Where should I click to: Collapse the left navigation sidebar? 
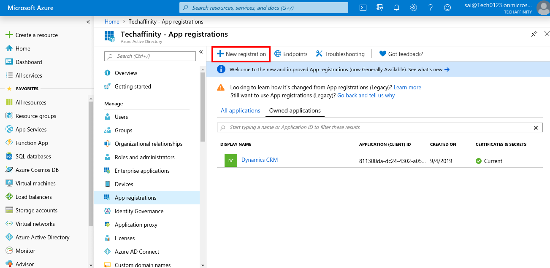click(x=88, y=21)
